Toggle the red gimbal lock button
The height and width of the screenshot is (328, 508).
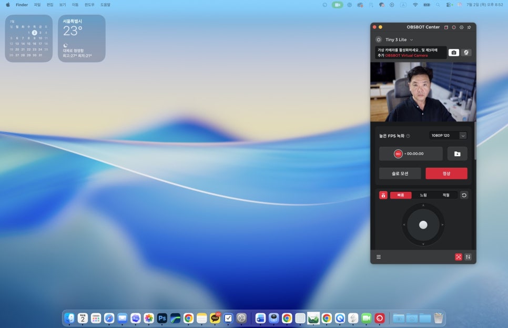click(383, 195)
